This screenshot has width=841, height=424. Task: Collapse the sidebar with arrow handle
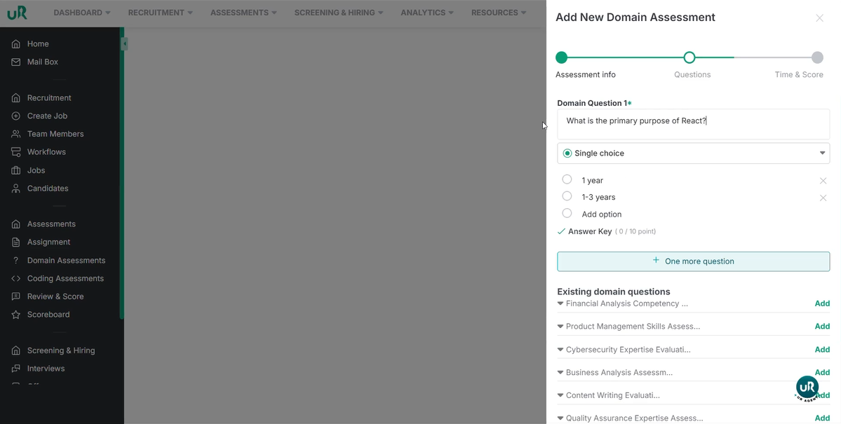125,44
